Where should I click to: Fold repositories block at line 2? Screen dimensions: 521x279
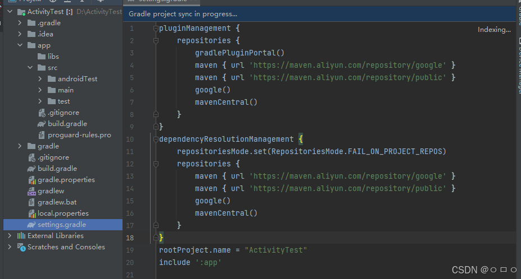[x=156, y=41]
